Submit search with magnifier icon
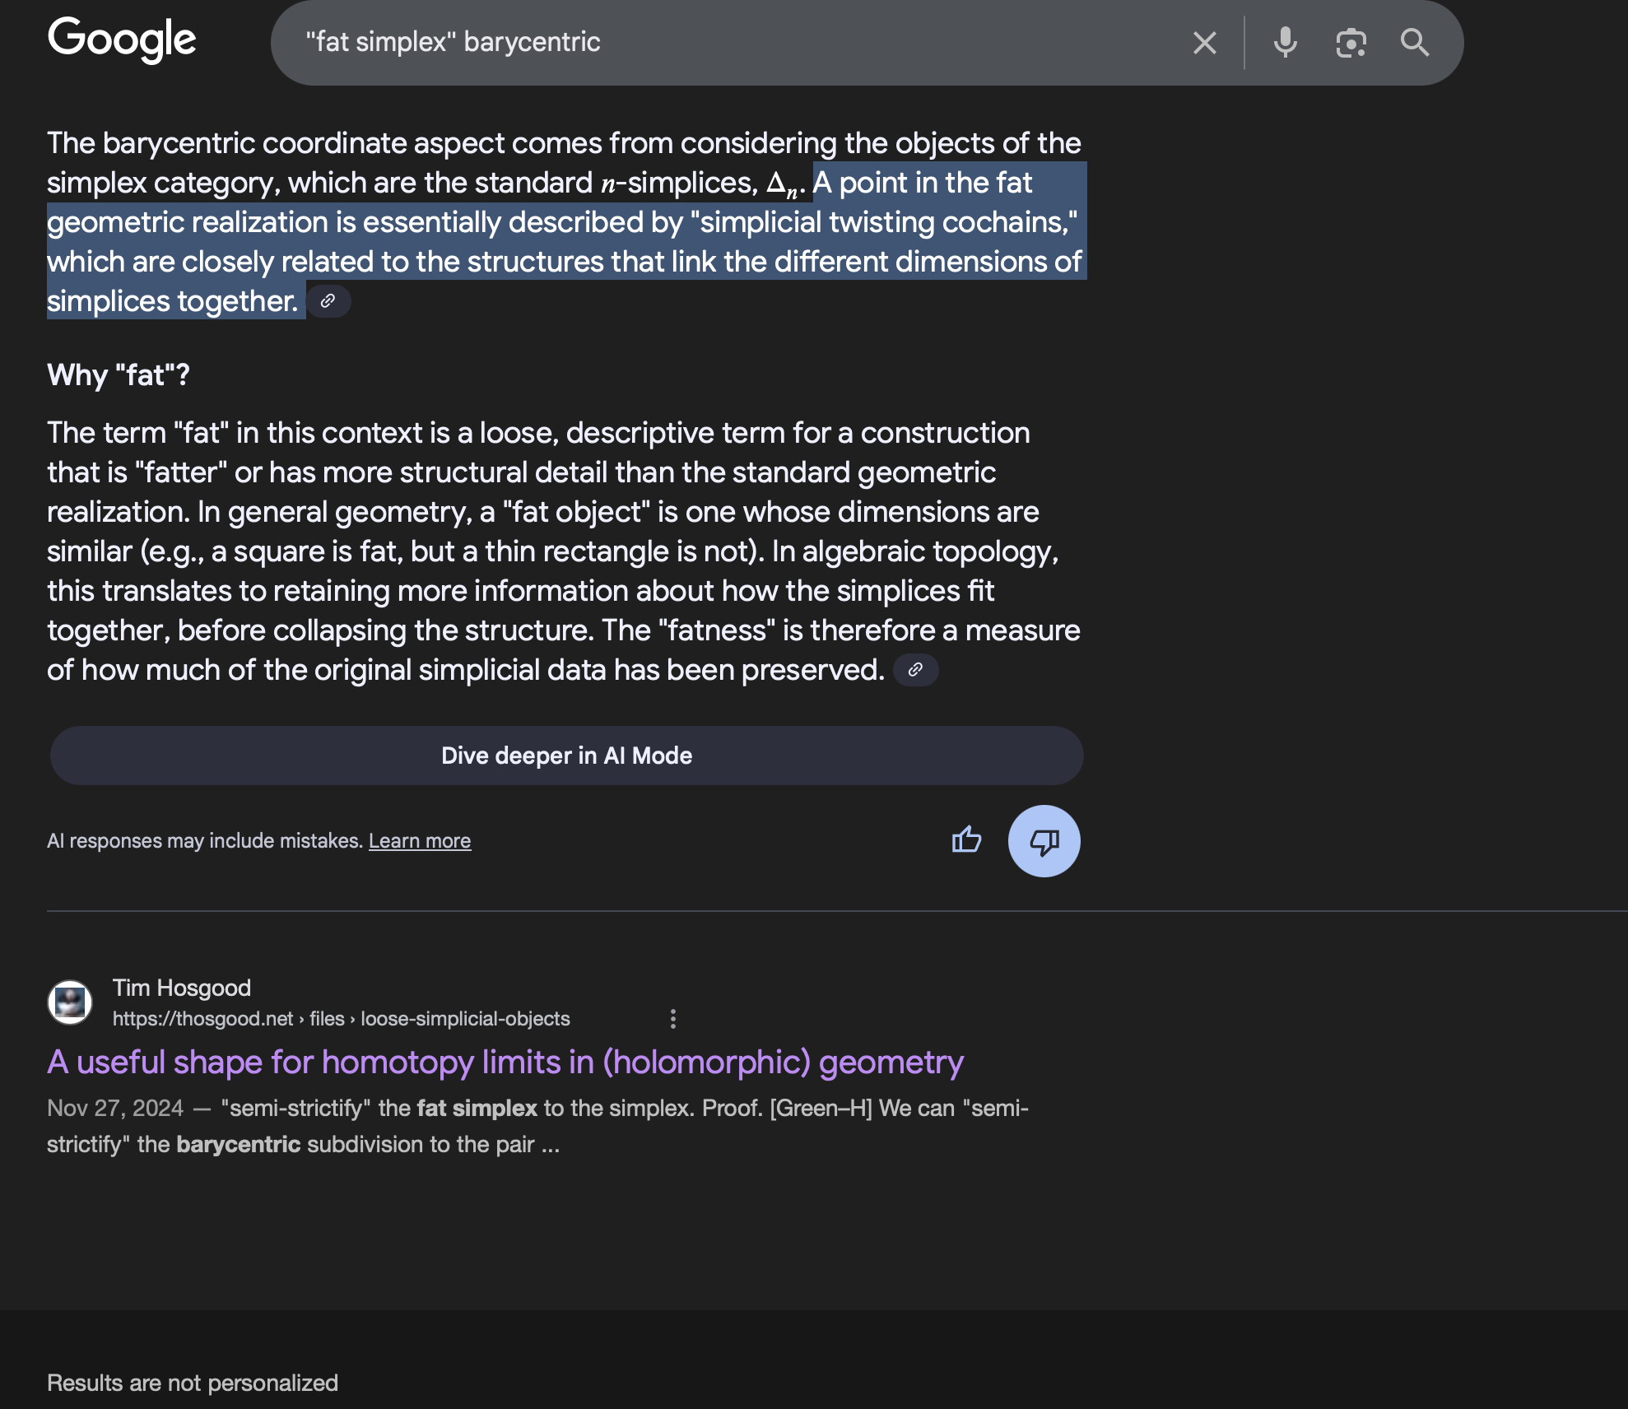Viewport: 1628px width, 1409px height. pyautogui.click(x=1415, y=43)
